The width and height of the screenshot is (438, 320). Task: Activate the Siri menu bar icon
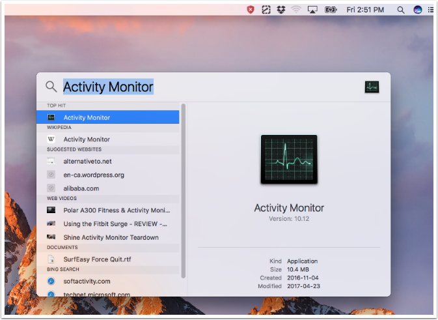tap(418, 10)
